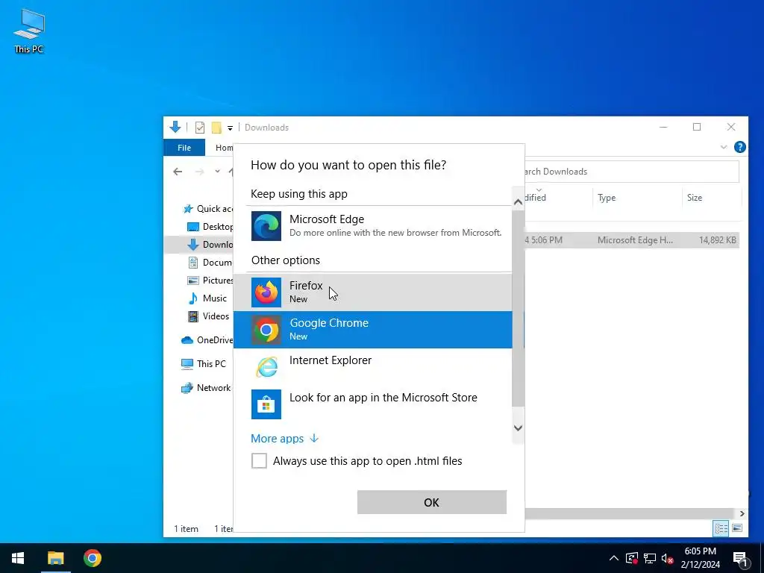This screenshot has height=573, width=764.
Task: Click the Downloads arrow icon in title bar
Action: point(175,127)
